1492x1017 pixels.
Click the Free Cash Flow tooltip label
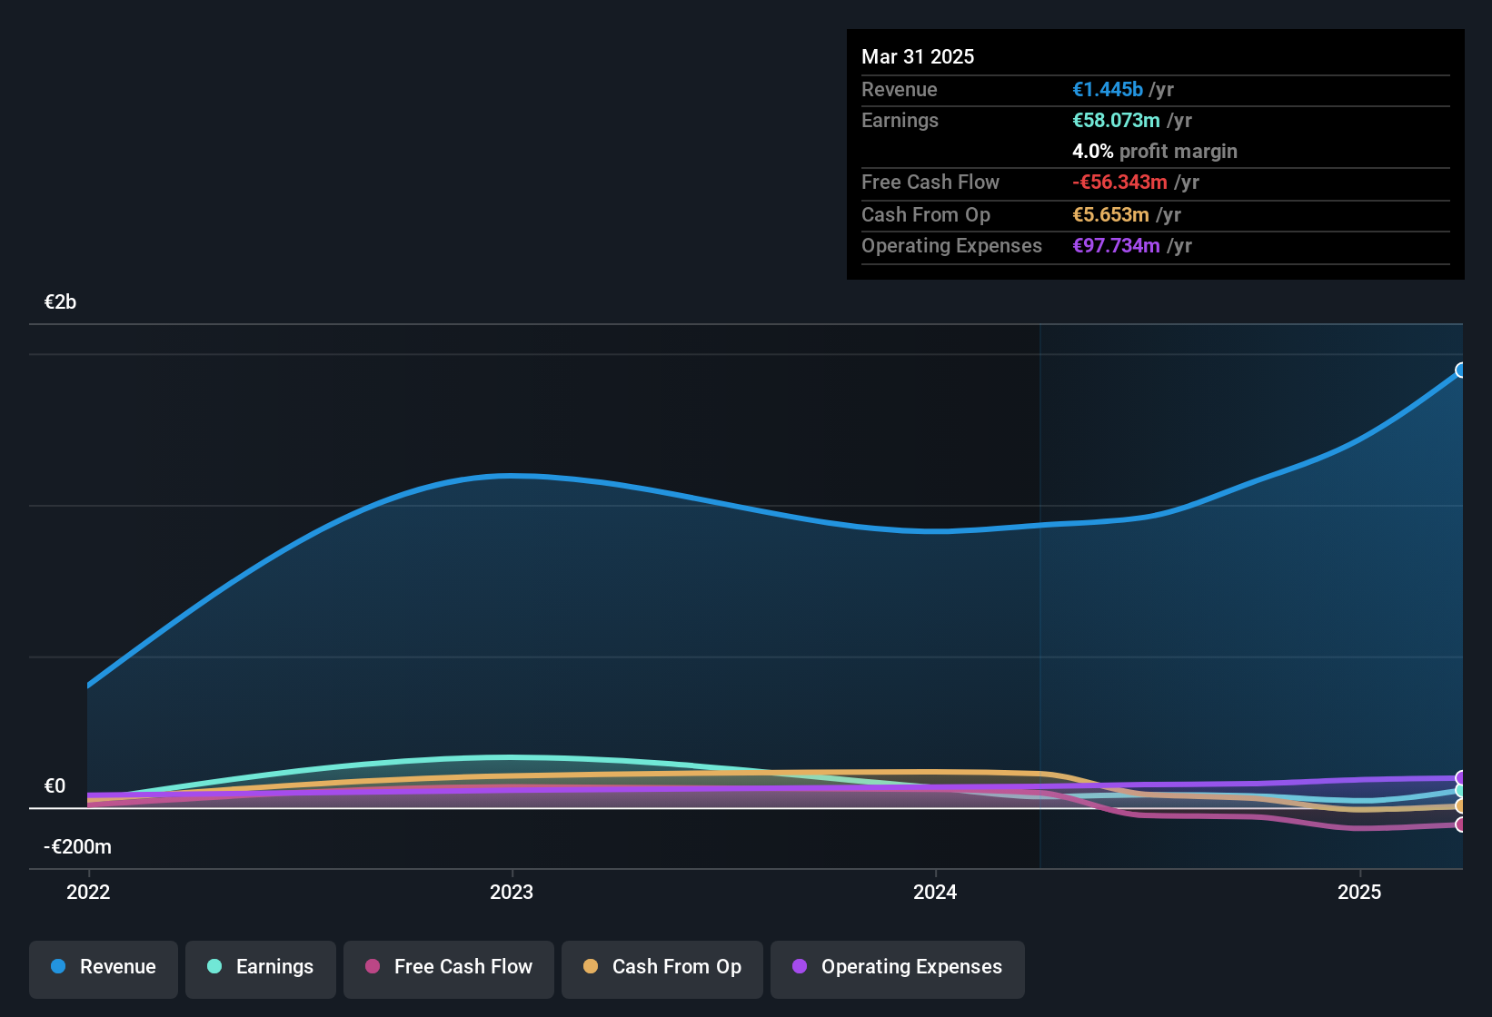pyautogui.click(x=930, y=183)
